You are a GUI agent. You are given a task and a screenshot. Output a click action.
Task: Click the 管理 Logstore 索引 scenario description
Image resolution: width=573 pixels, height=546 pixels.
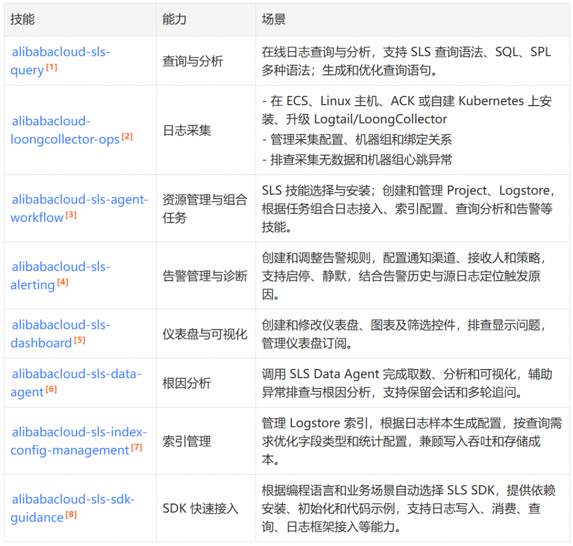tap(412, 441)
